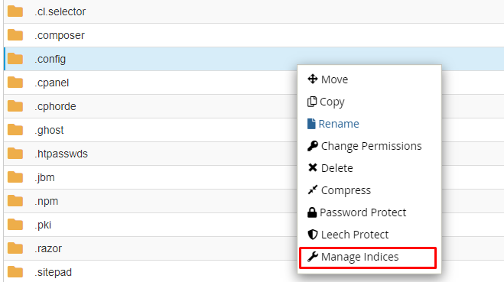The height and width of the screenshot is (282, 504).
Task: Select the highlighted .config folder name
Action: click(50, 59)
